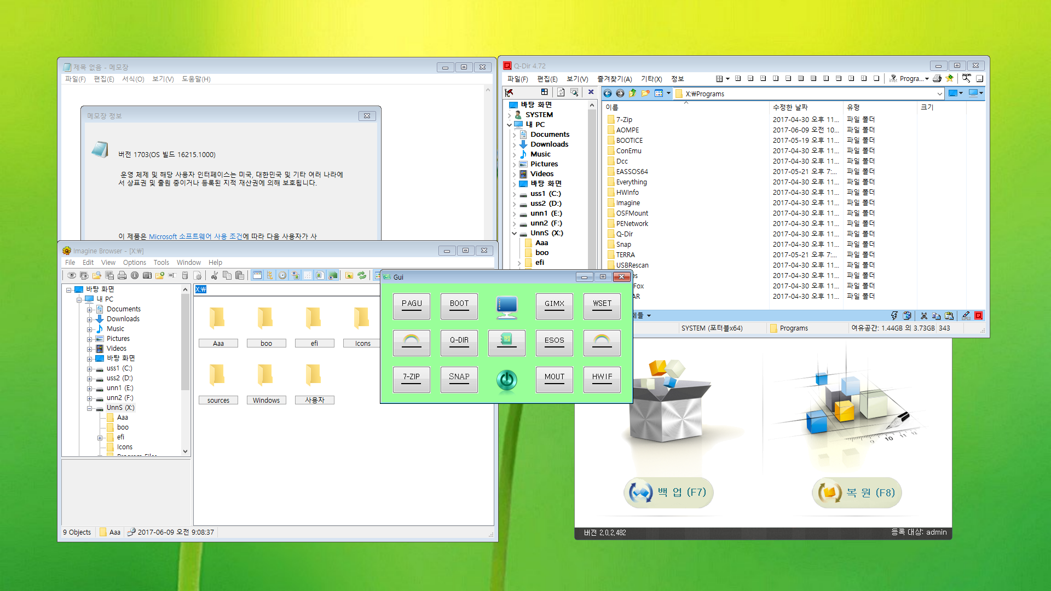1051x591 pixels.
Task: Select the Everything folder in Q-Dir file list
Action: coord(631,182)
